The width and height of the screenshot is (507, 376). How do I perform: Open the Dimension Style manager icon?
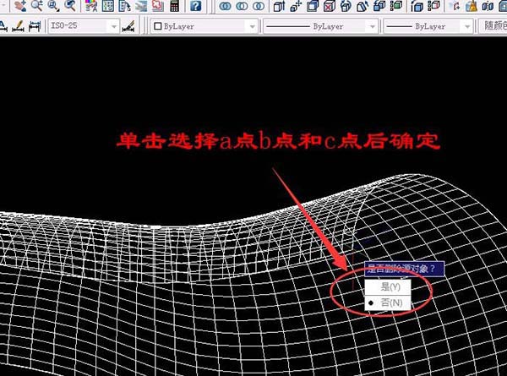128,26
